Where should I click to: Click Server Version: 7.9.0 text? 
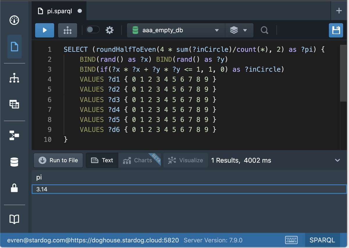click(x=213, y=240)
